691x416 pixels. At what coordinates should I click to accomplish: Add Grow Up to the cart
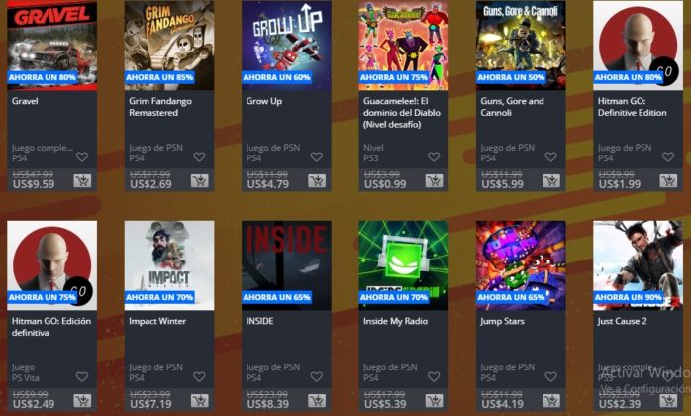[317, 181]
